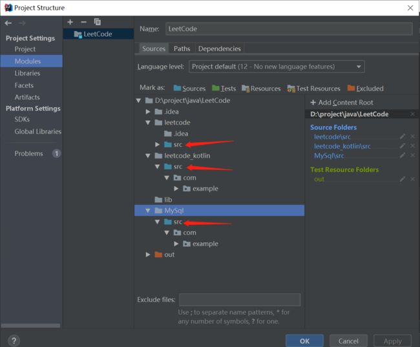Collapse src under leetcode_kotlin
Image resolution: width=420 pixels, height=347 pixels.
157,167
